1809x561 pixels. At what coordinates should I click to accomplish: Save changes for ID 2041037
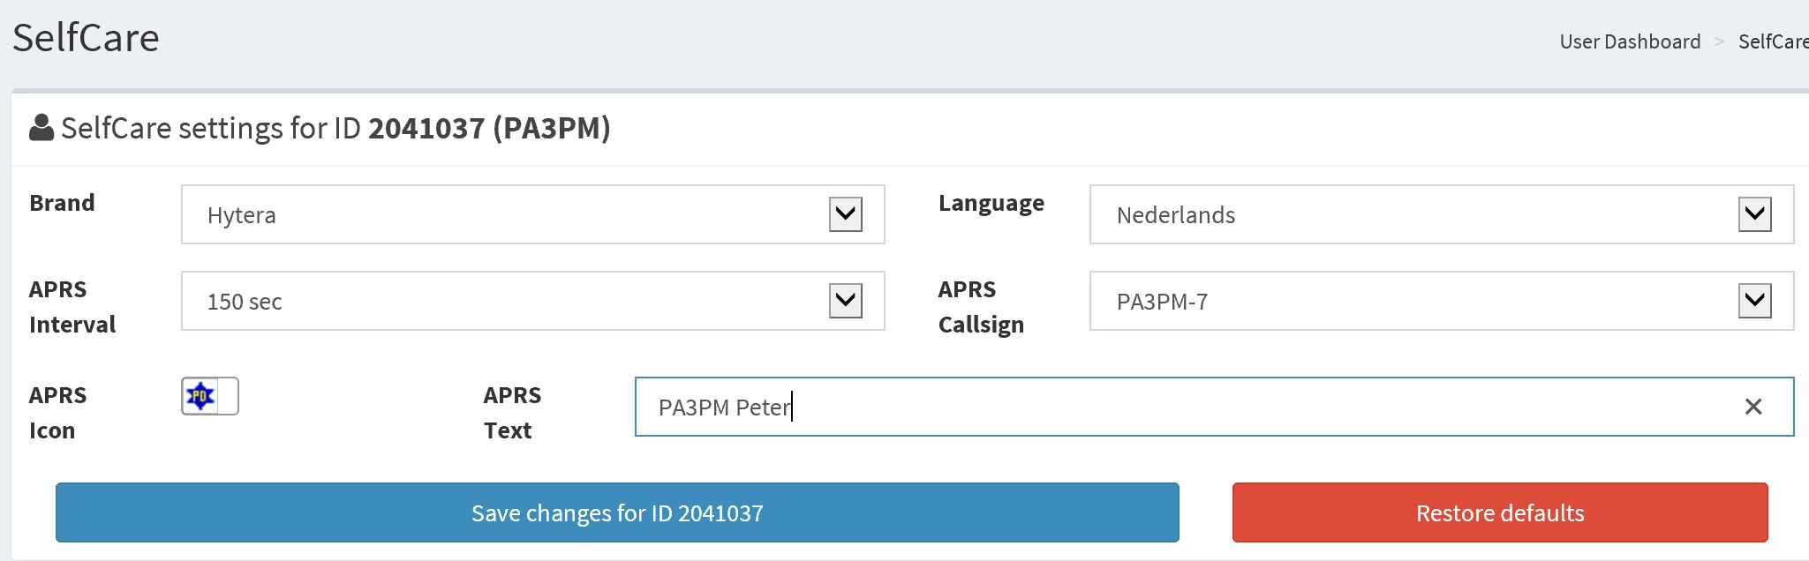tap(617, 512)
